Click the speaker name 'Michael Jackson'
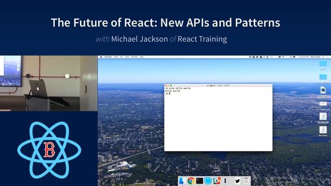 click(140, 39)
